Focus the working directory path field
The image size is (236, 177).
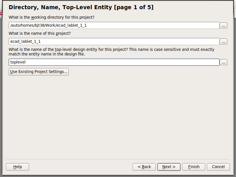[114, 26]
